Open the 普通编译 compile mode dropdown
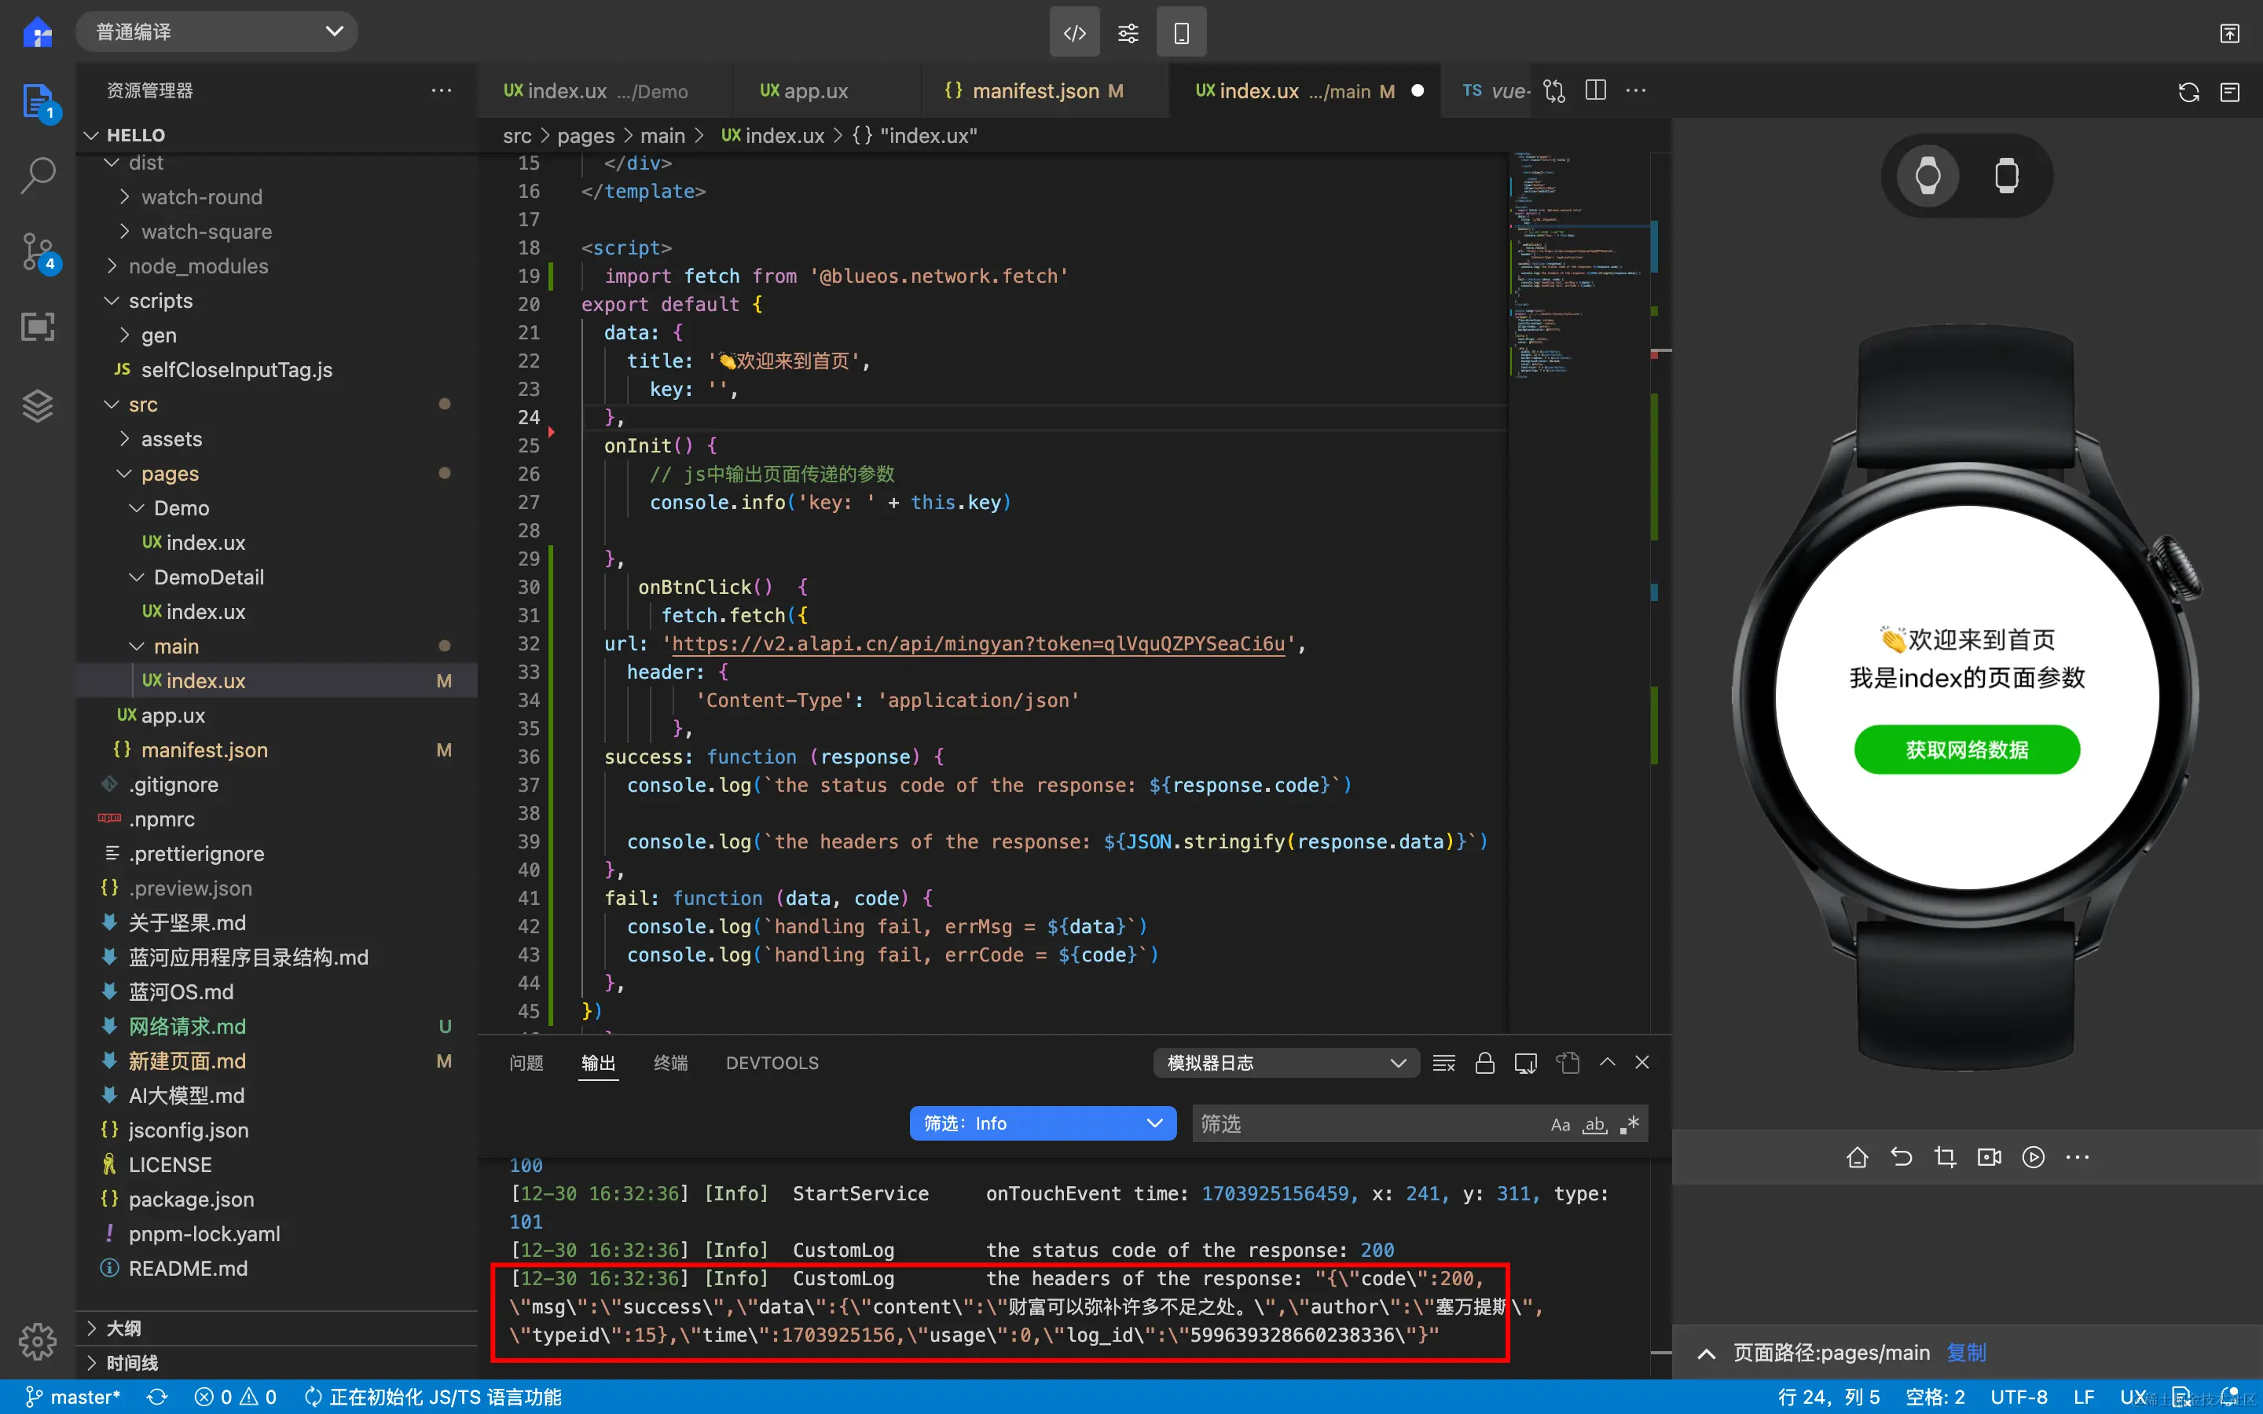This screenshot has height=1414, width=2263. click(x=217, y=31)
